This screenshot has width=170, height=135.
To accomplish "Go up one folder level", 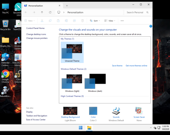I will (x=42, y=12).
